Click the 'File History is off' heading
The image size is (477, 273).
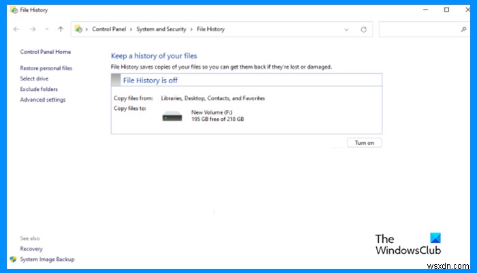[151, 81]
